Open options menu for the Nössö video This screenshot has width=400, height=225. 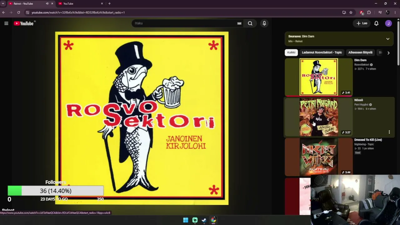tap(389, 132)
